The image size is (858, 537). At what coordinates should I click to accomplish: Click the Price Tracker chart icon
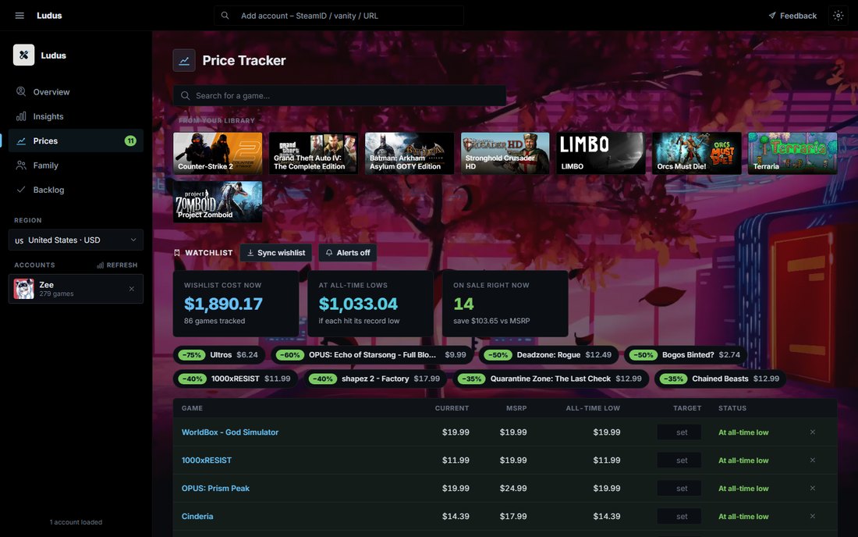pyautogui.click(x=184, y=61)
